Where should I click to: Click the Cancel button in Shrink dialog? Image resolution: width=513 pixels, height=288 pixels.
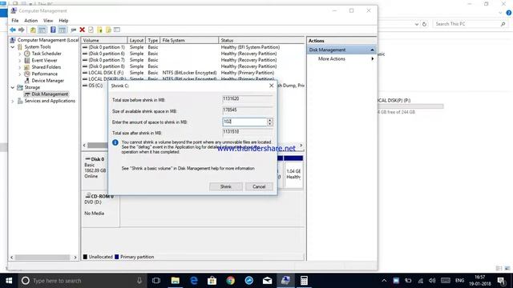(259, 186)
